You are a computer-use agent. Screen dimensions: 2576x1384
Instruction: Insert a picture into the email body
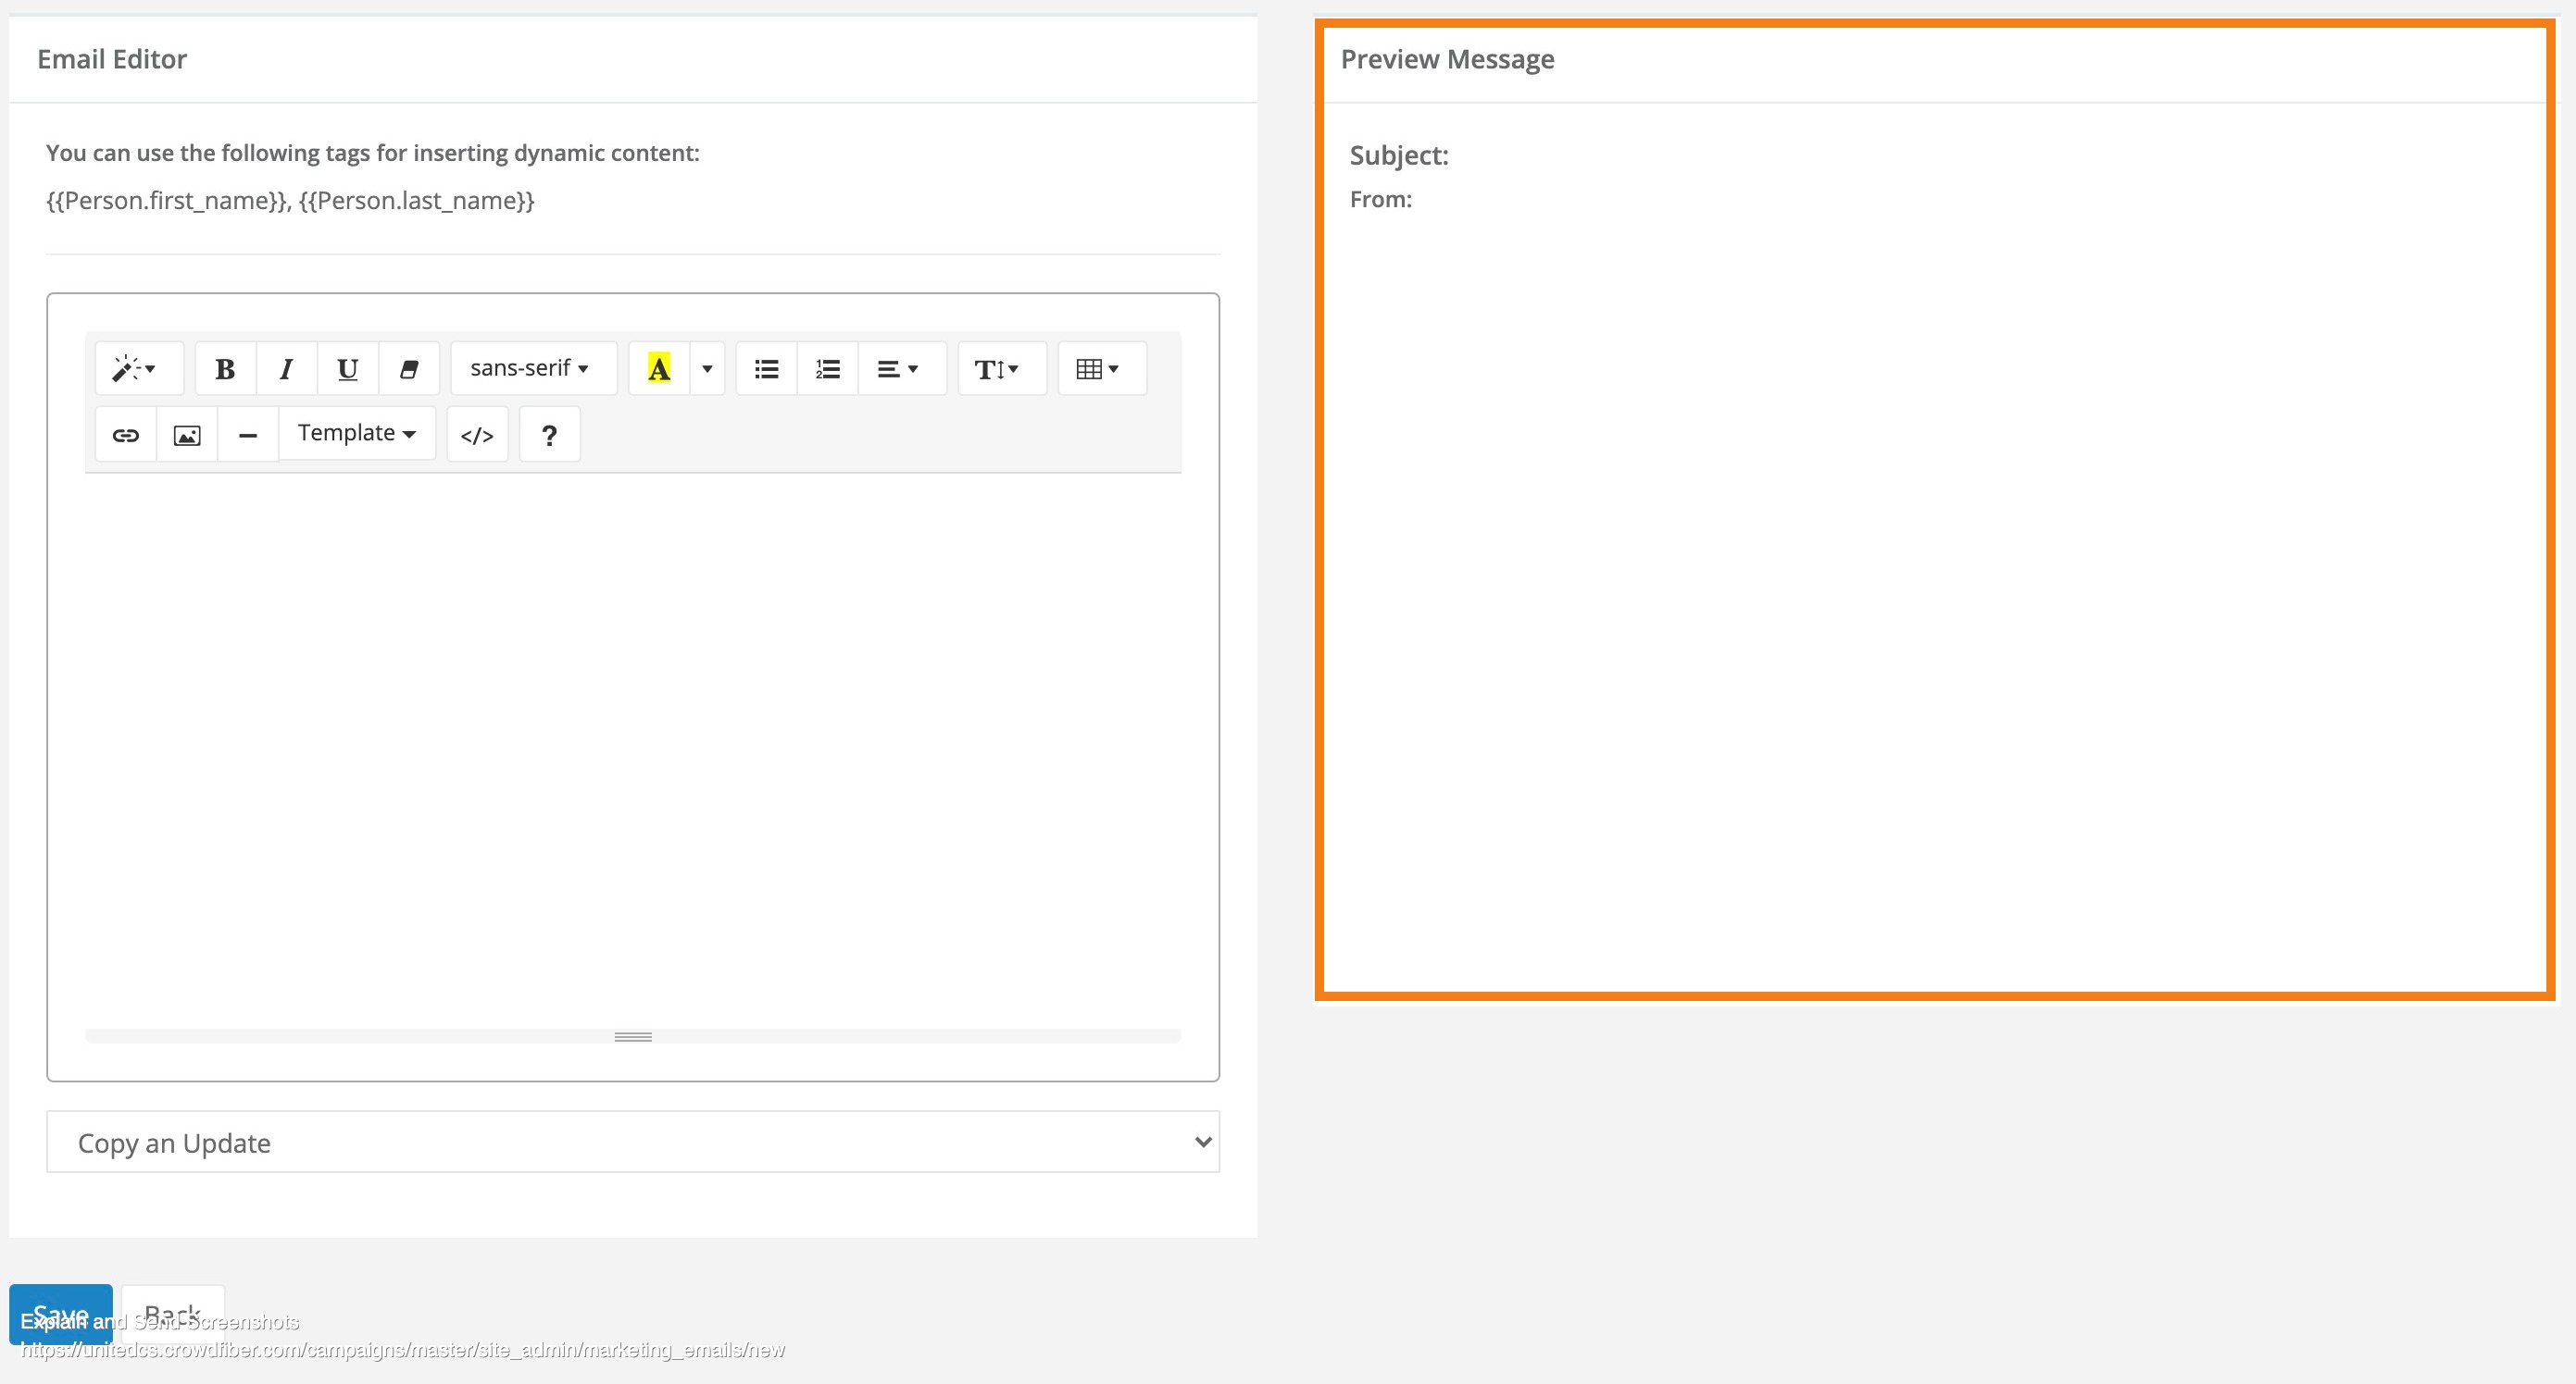coord(186,434)
